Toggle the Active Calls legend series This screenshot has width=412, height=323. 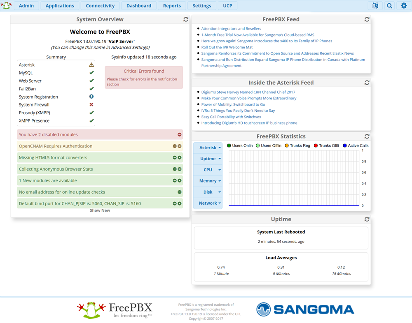point(356,145)
